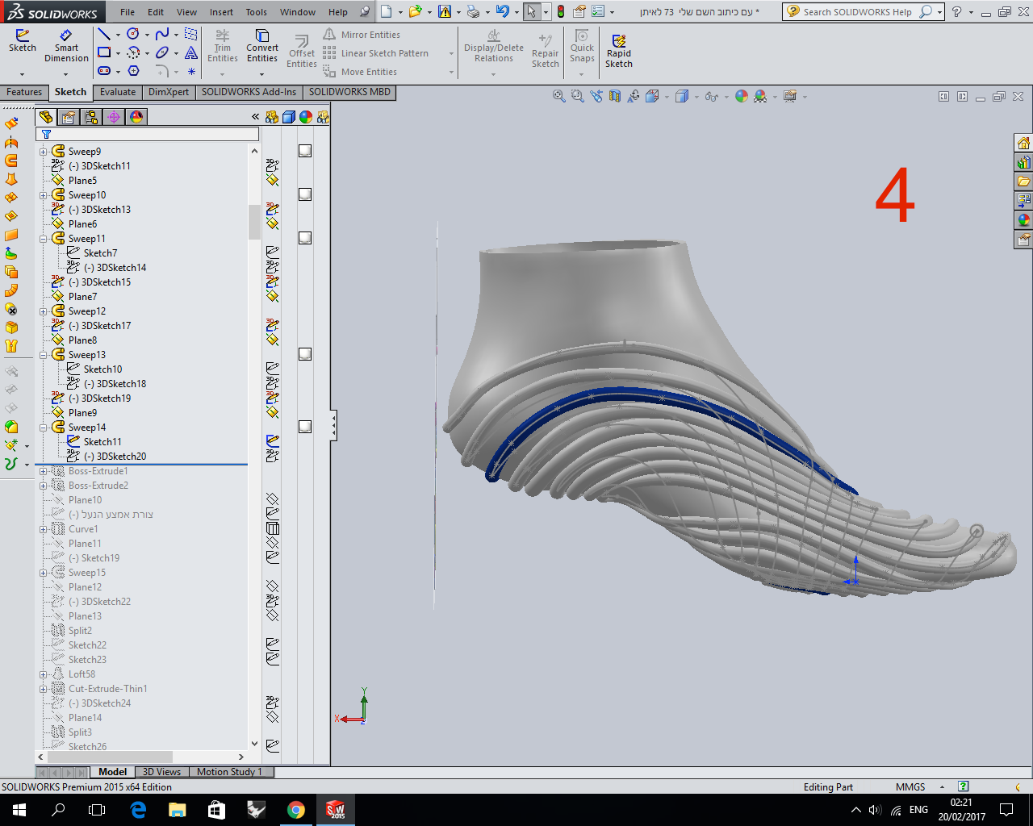1033x826 pixels.
Task: Click the Undo icon
Action: [502, 11]
